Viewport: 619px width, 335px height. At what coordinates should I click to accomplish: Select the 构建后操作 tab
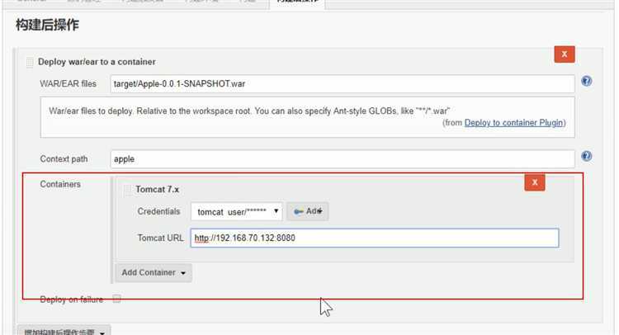pyautogui.click(x=297, y=2)
